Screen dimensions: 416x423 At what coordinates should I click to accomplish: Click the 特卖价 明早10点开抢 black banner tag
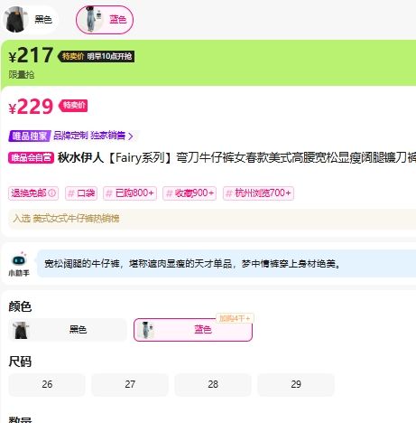coord(97,56)
